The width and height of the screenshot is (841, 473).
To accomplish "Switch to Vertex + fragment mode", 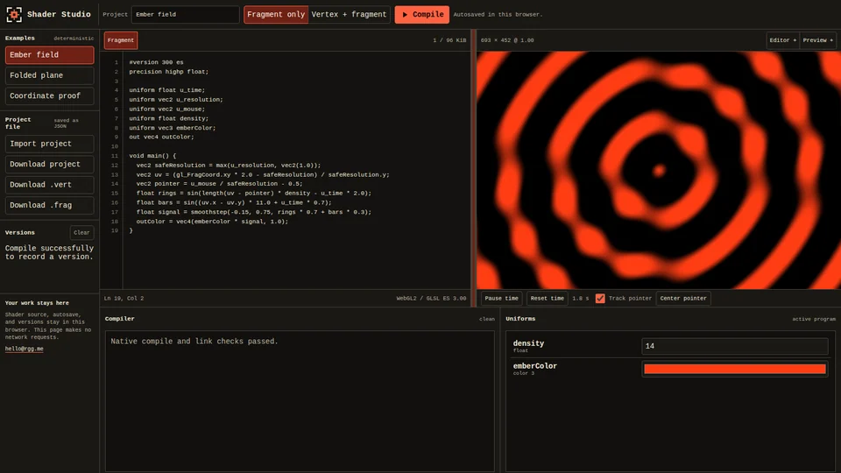I will pos(349,15).
